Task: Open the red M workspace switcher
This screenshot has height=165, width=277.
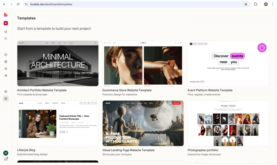Action: pyautogui.click(x=6, y=23)
